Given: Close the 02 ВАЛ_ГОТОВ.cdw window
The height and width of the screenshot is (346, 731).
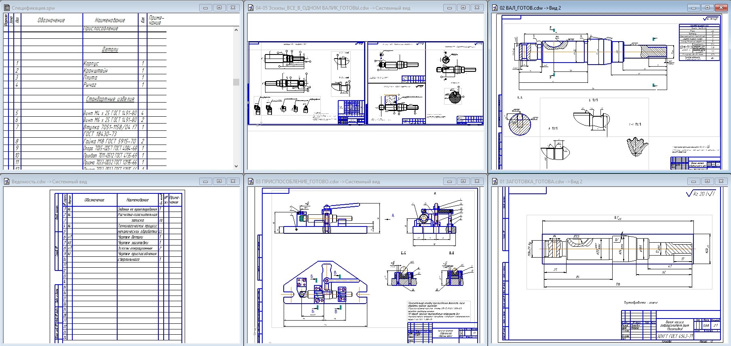Looking at the screenshot, I should pos(721,8).
